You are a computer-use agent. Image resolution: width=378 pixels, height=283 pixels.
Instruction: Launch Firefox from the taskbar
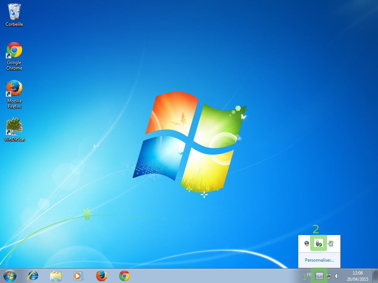pyautogui.click(x=101, y=276)
